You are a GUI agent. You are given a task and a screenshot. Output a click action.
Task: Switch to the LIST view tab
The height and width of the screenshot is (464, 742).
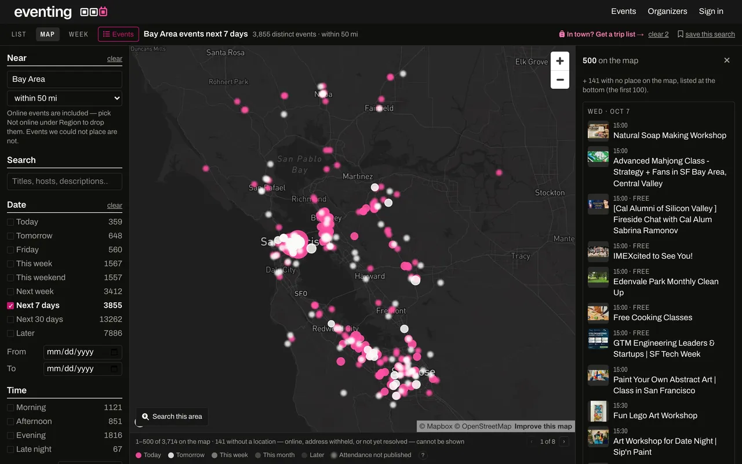[19, 34]
